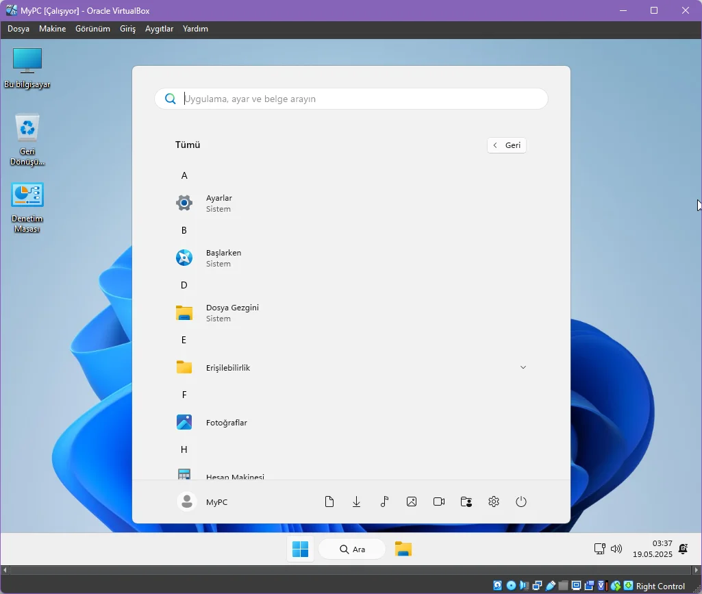Click letter header B in app list
The height and width of the screenshot is (594, 702).
coord(184,230)
